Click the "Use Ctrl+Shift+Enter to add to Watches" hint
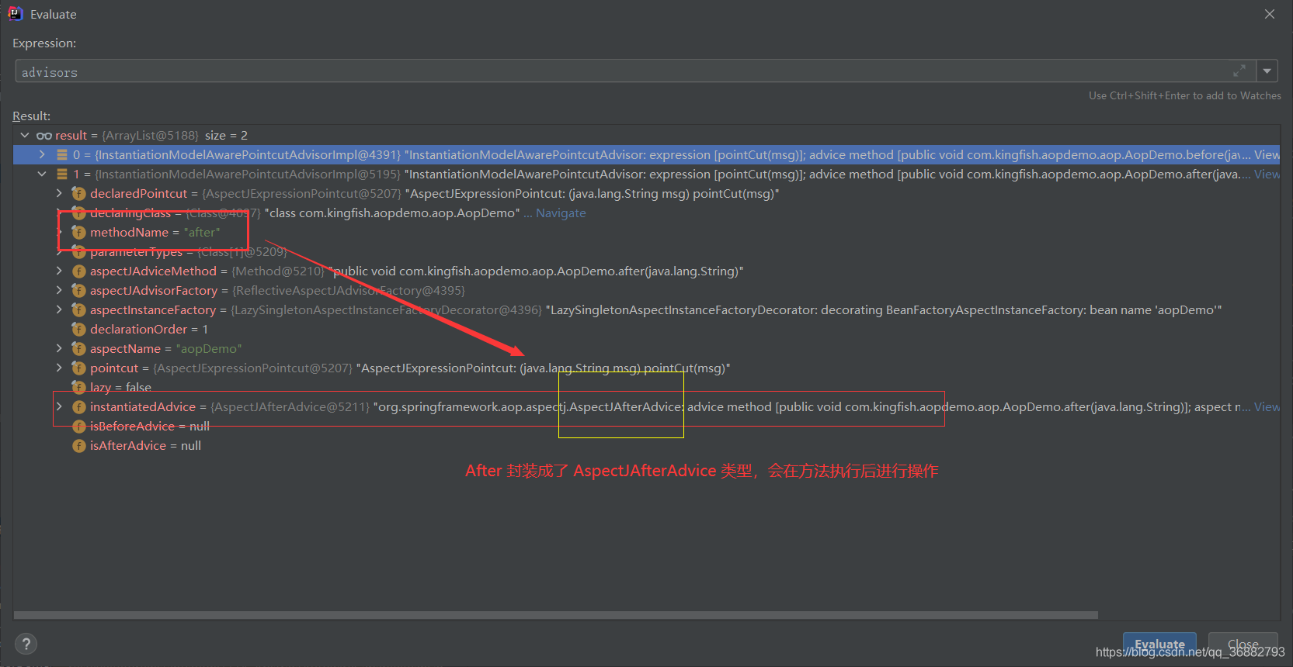 [x=1185, y=95]
